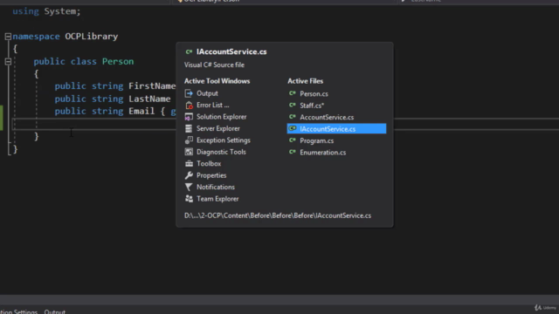The height and width of the screenshot is (314, 559).
Task: Click the Exception Settings tab at bottom
Action: point(18,311)
